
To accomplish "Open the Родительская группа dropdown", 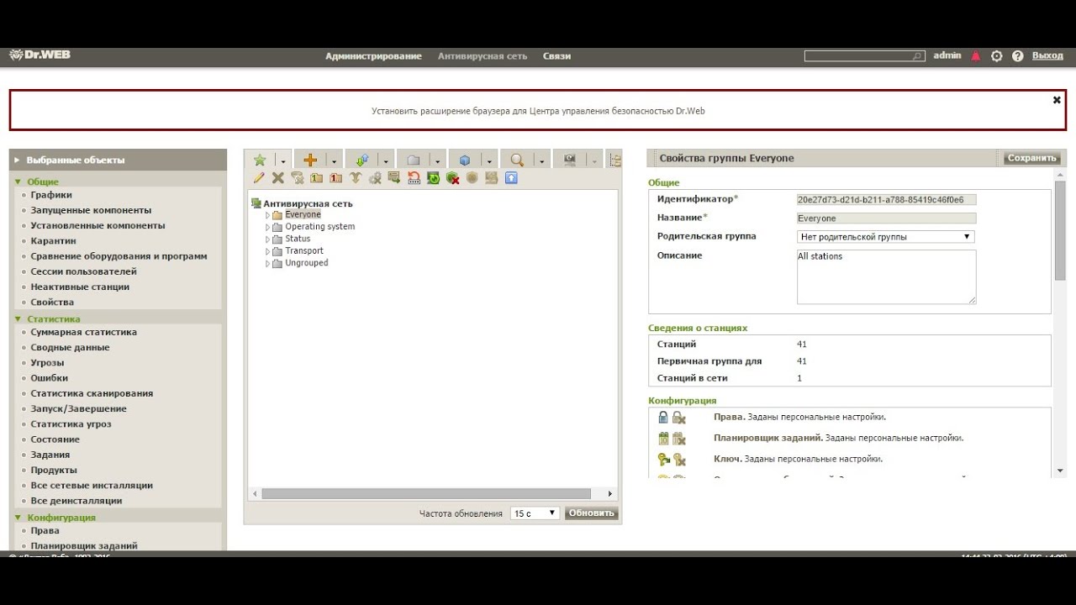I will [x=886, y=237].
